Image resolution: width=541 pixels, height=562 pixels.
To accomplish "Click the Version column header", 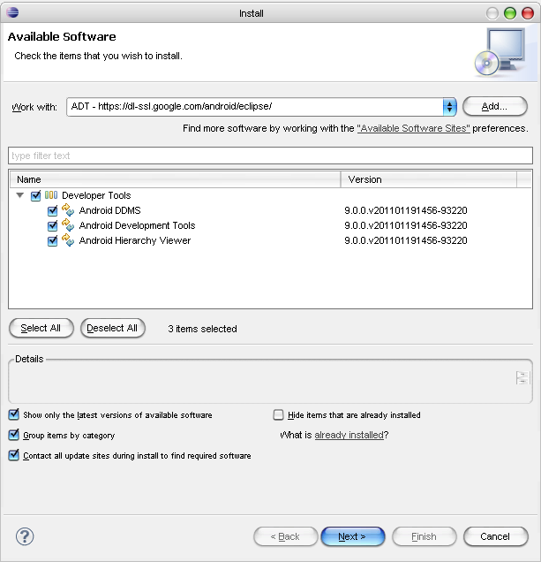I will coord(428,179).
